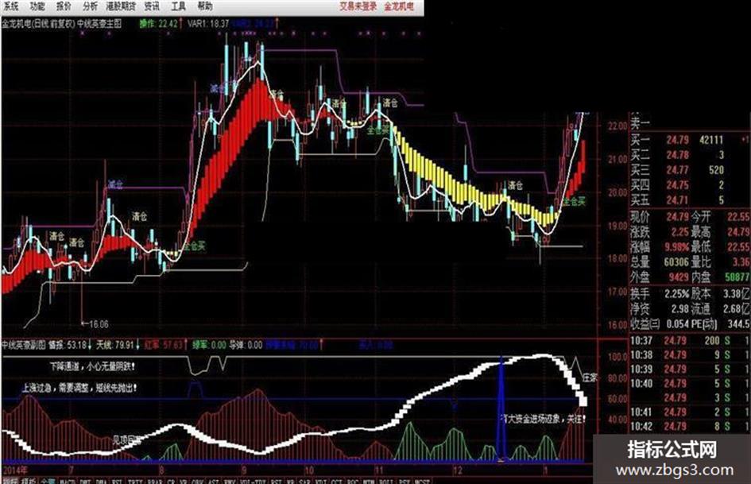Viewport: 751px width, 484px height.
Task: Select the VOL-TDX indicator tab
Action: pyautogui.click(x=253, y=481)
